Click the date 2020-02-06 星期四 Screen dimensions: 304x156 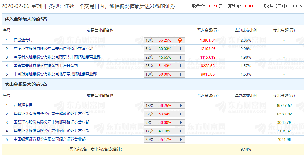pos(24,6)
